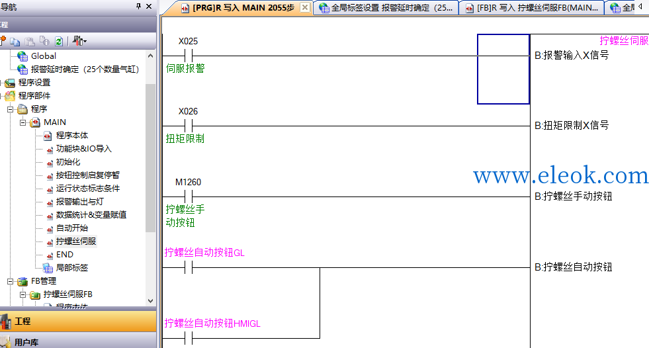
Task: Open 报警延时确定 global label in tree
Action: pos(85,69)
